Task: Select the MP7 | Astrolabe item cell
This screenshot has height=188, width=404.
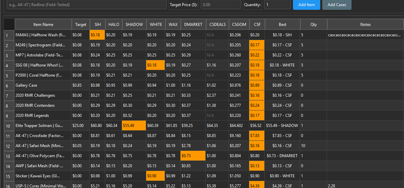Action: [x=43, y=55]
